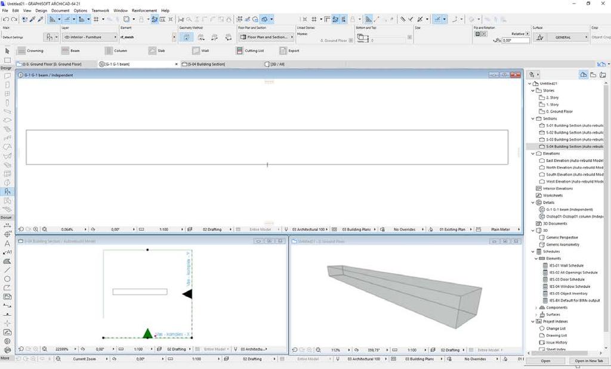The width and height of the screenshot is (611, 369).
Task: Toggle the flip checkbox icon
Action: tap(477, 34)
